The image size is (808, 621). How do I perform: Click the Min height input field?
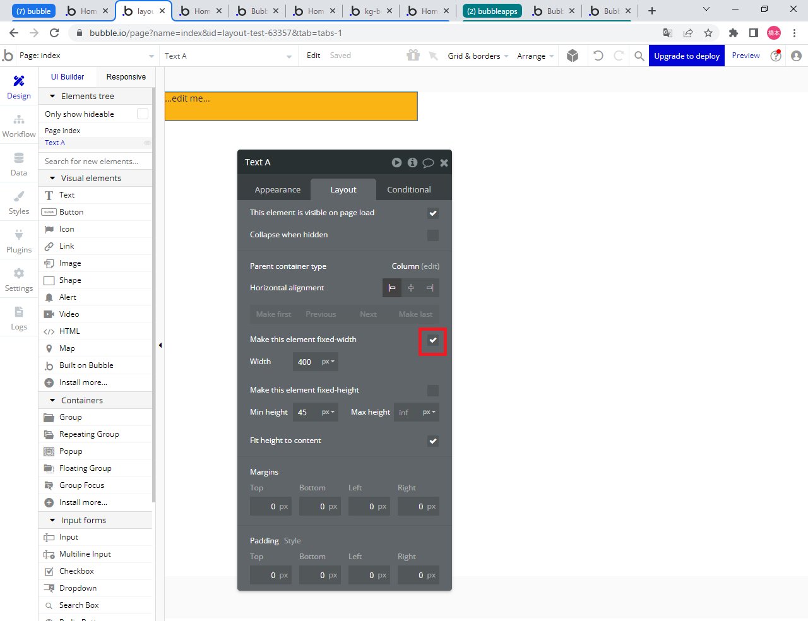click(306, 412)
